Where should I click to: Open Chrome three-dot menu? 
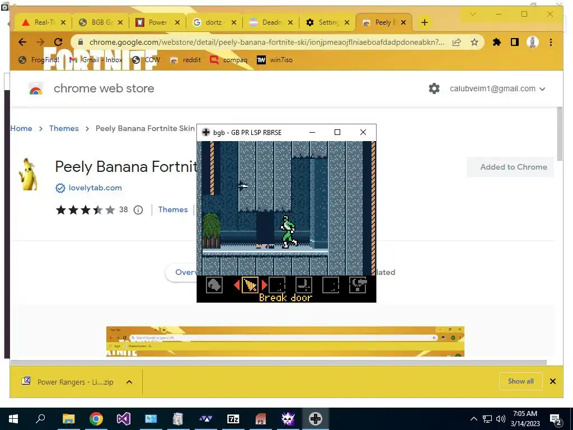tap(551, 42)
